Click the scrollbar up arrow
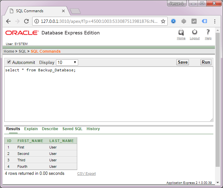Viewport: 223px width, 188px height. coord(218,30)
